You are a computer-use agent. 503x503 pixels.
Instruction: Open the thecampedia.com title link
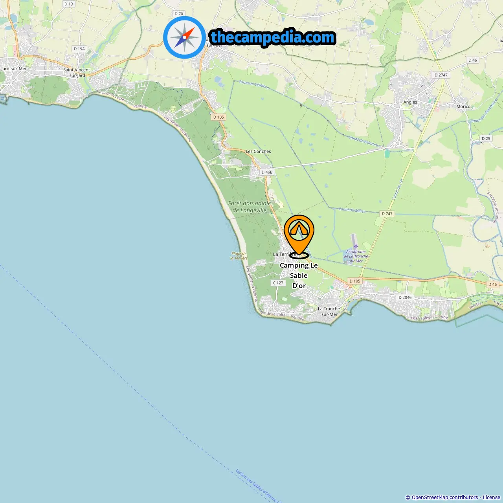273,38
